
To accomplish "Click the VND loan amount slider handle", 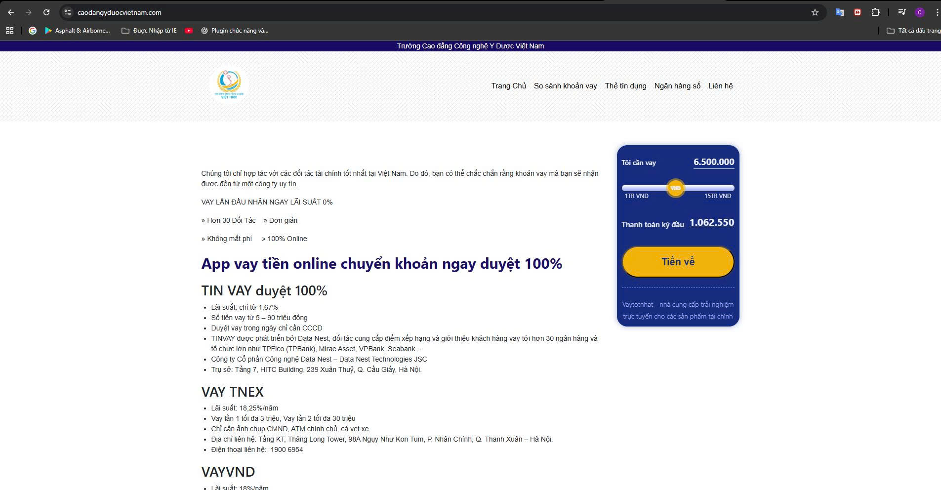I will click(676, 188).
